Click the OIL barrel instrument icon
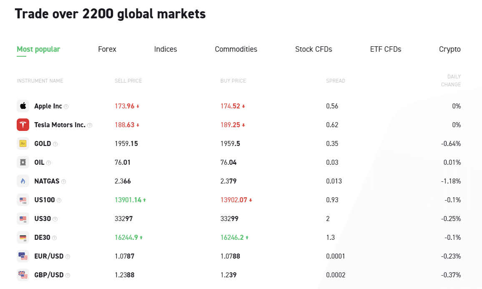This screenshot has height=289, width=482. click(23, 162)
